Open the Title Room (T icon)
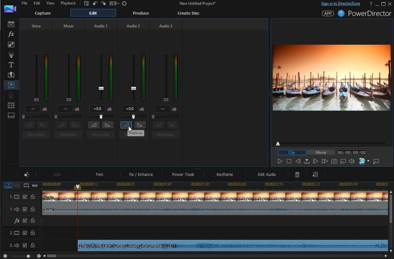The image size is (394, 259). (x=11, y=65)
